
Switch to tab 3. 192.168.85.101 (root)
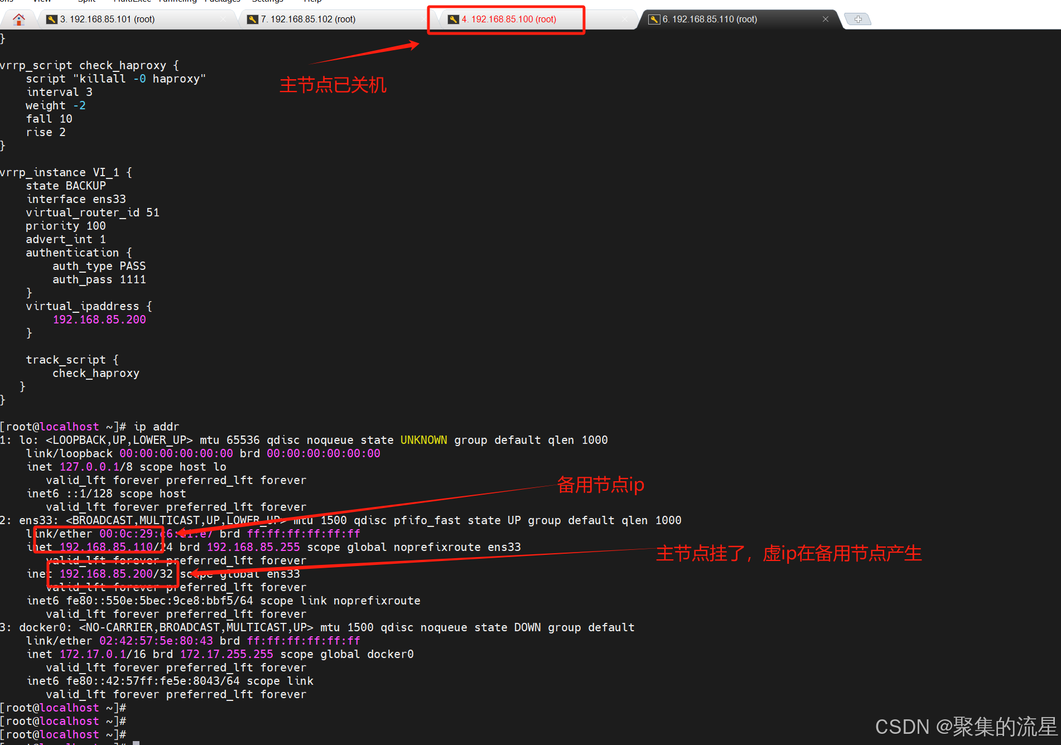[108, 18]
